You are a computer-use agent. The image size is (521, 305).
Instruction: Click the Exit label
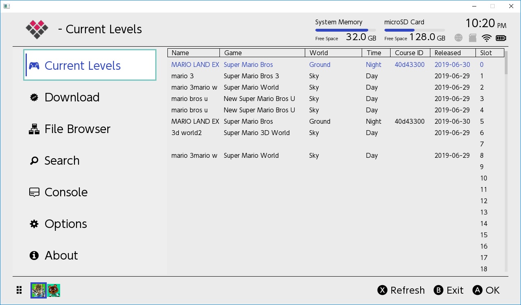coord(455,290)
